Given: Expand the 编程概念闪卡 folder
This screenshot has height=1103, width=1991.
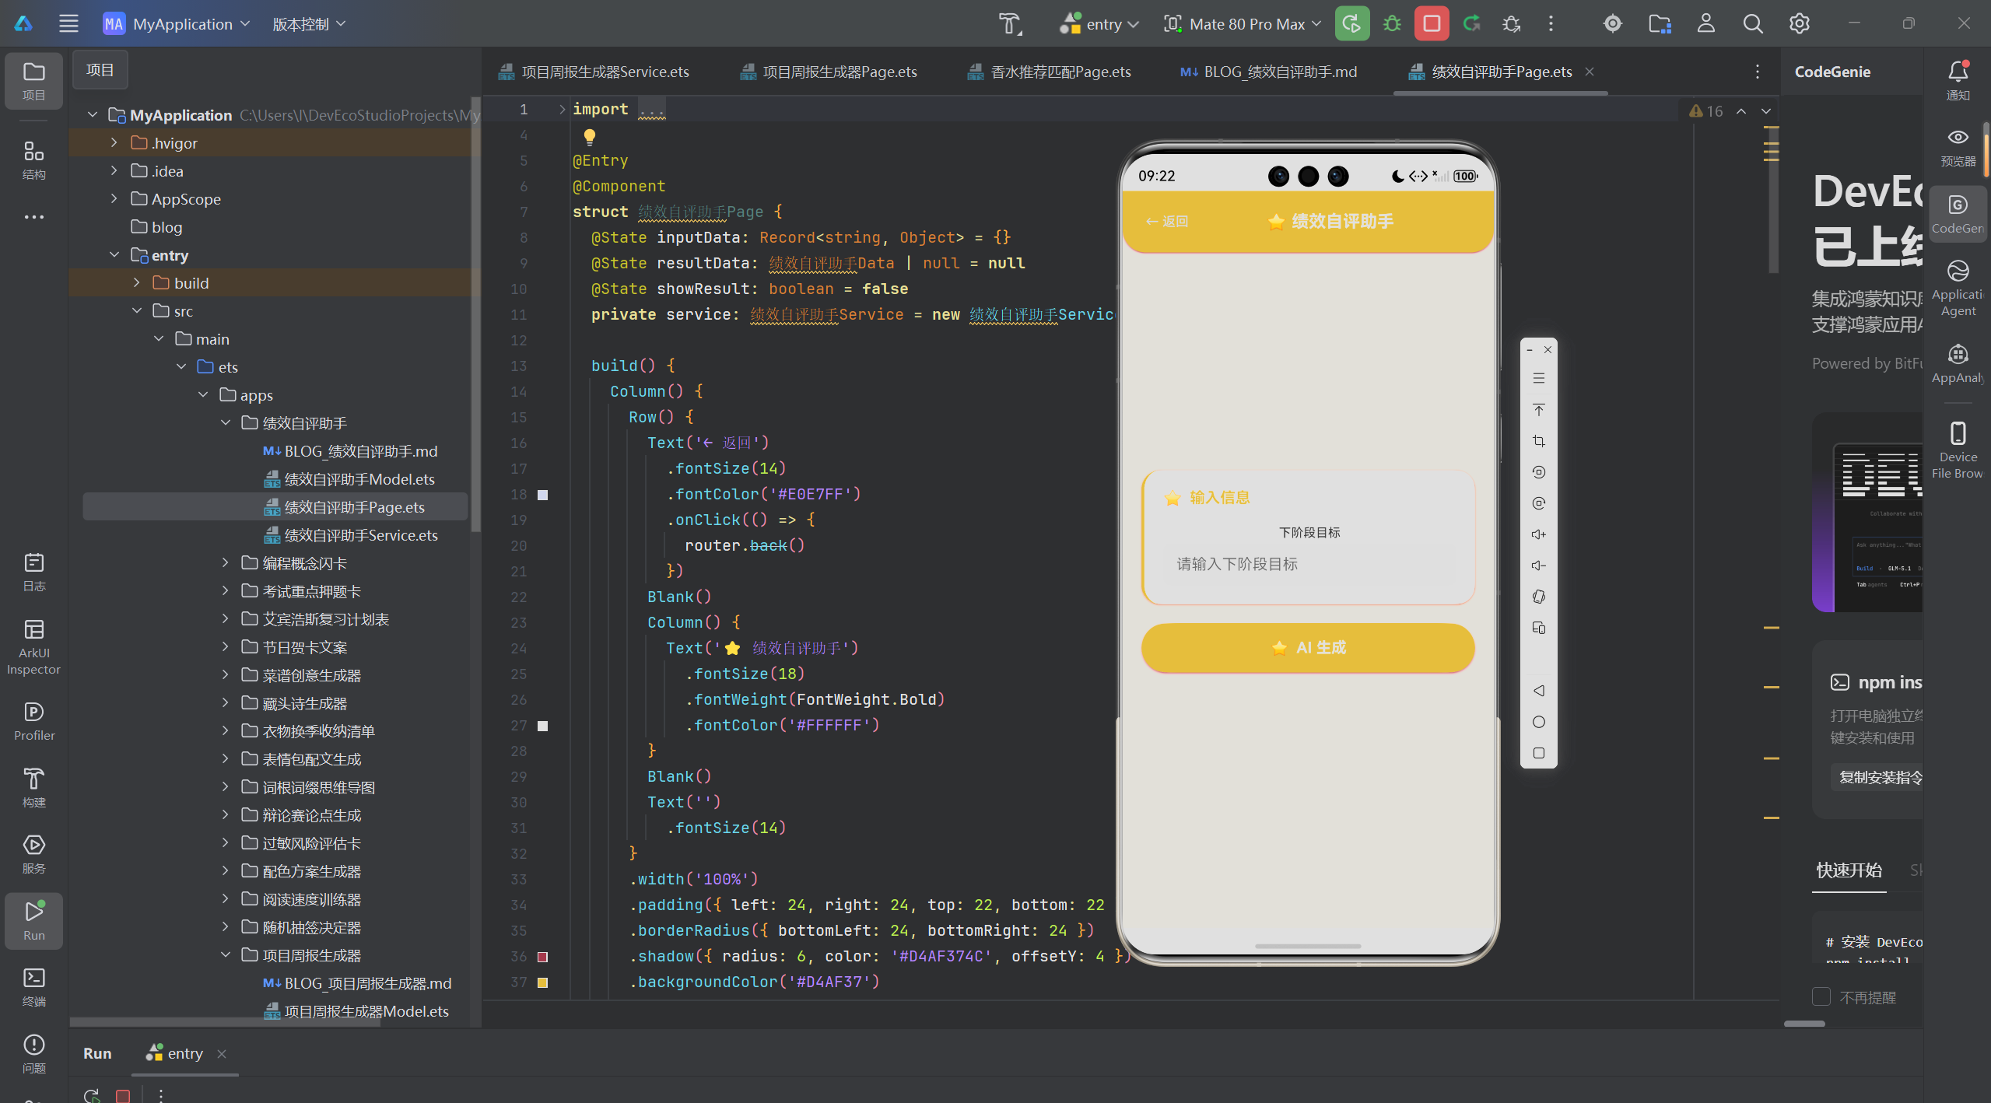Looking at the screenshot, I should point(225,562).
